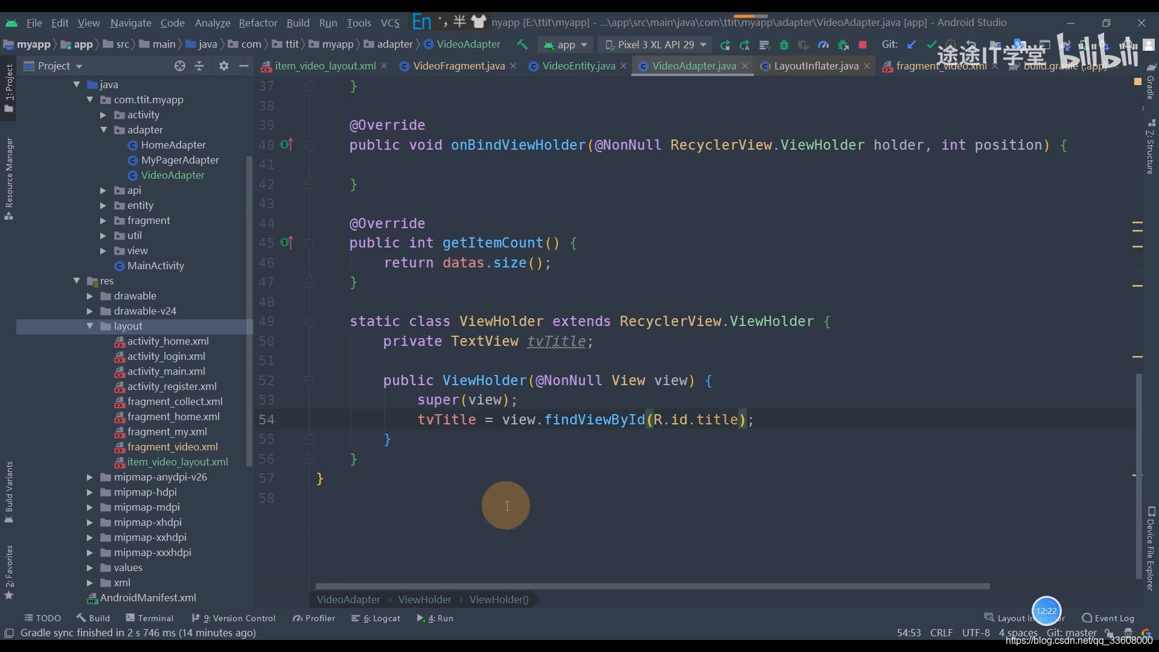This screenshot has height=652, width=1159.
Task: Switch to item_video_layout.xml tab
Action: tap(325, 66)
